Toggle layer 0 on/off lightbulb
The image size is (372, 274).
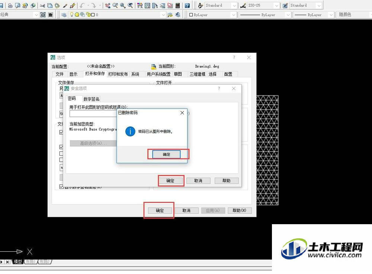tap(71, 14)
